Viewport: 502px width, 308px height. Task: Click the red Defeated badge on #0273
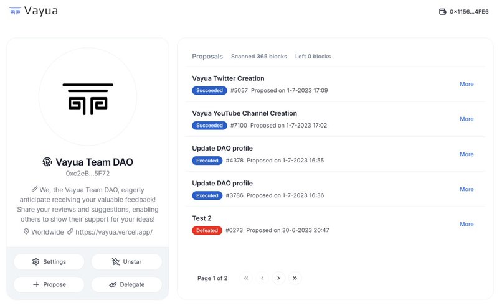(x=207, y=230)
